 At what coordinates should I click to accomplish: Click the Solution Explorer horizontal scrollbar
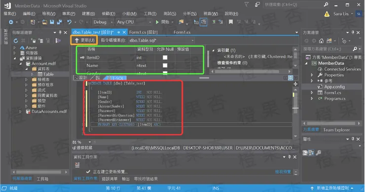coord(331,123)
